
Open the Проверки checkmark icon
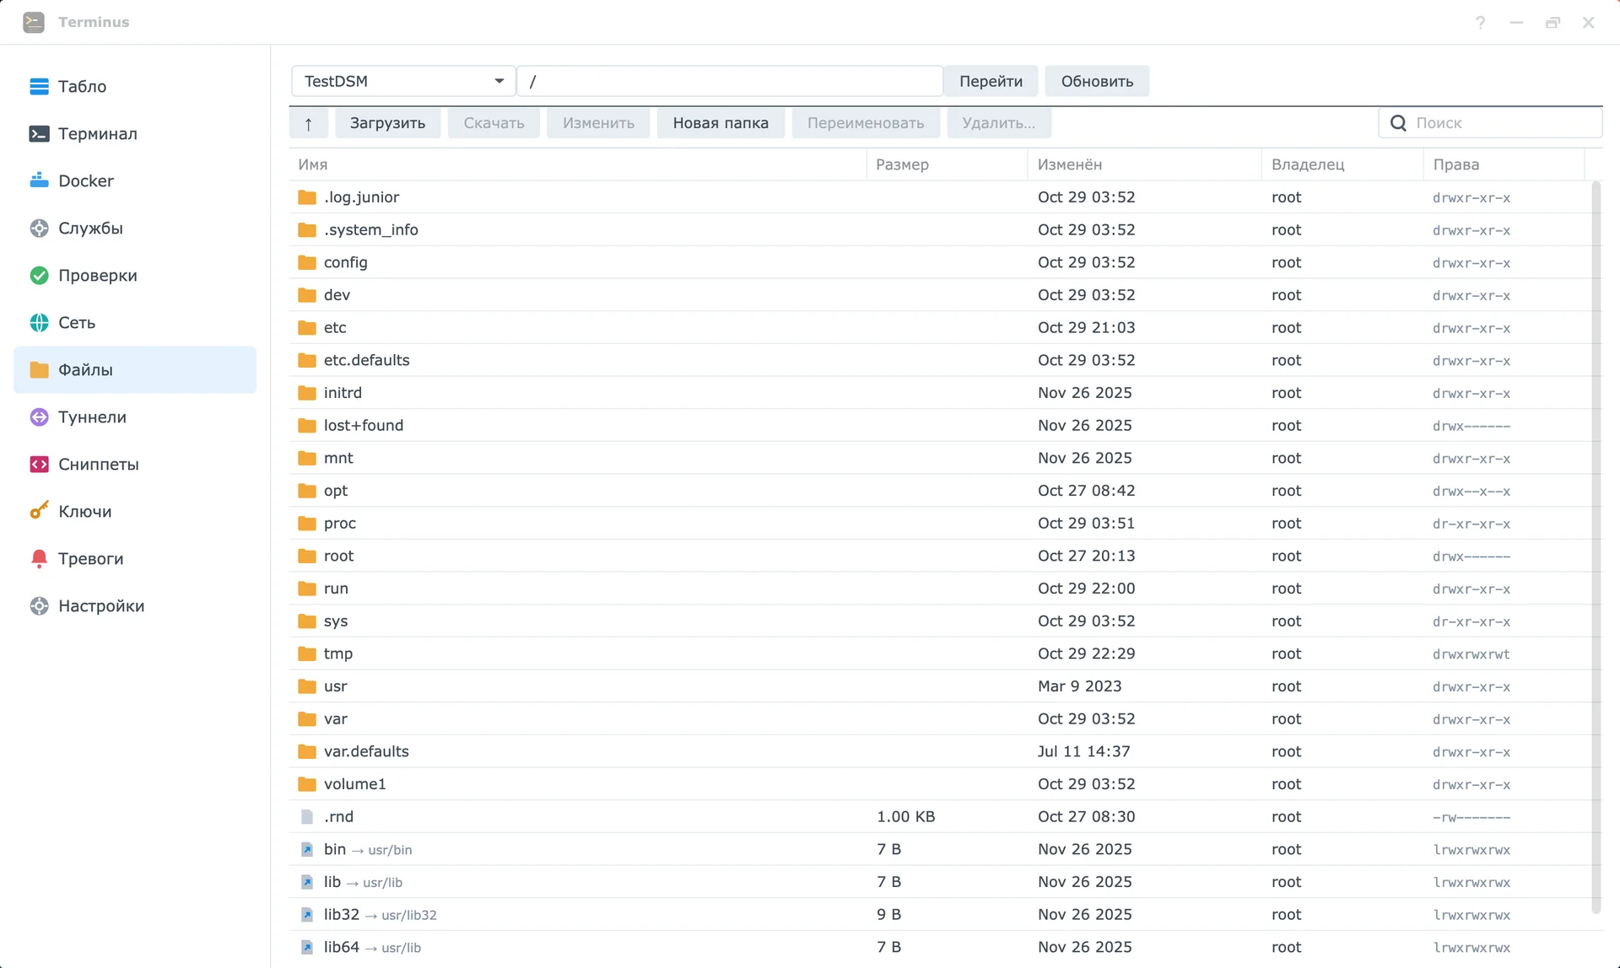39,275
